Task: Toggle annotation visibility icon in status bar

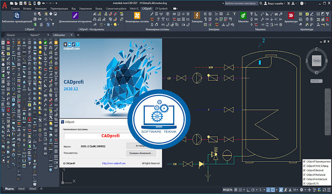Action: 281,190
